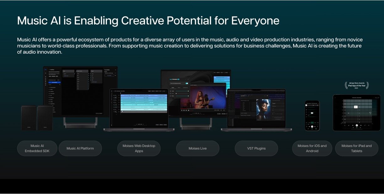Select the VST Plugins pill
The image size is (384, 194).
tap(256, 148)
